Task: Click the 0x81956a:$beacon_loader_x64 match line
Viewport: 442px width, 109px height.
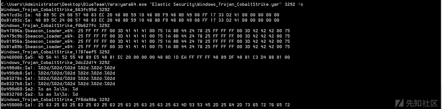Action: click(x=145, y=41)
